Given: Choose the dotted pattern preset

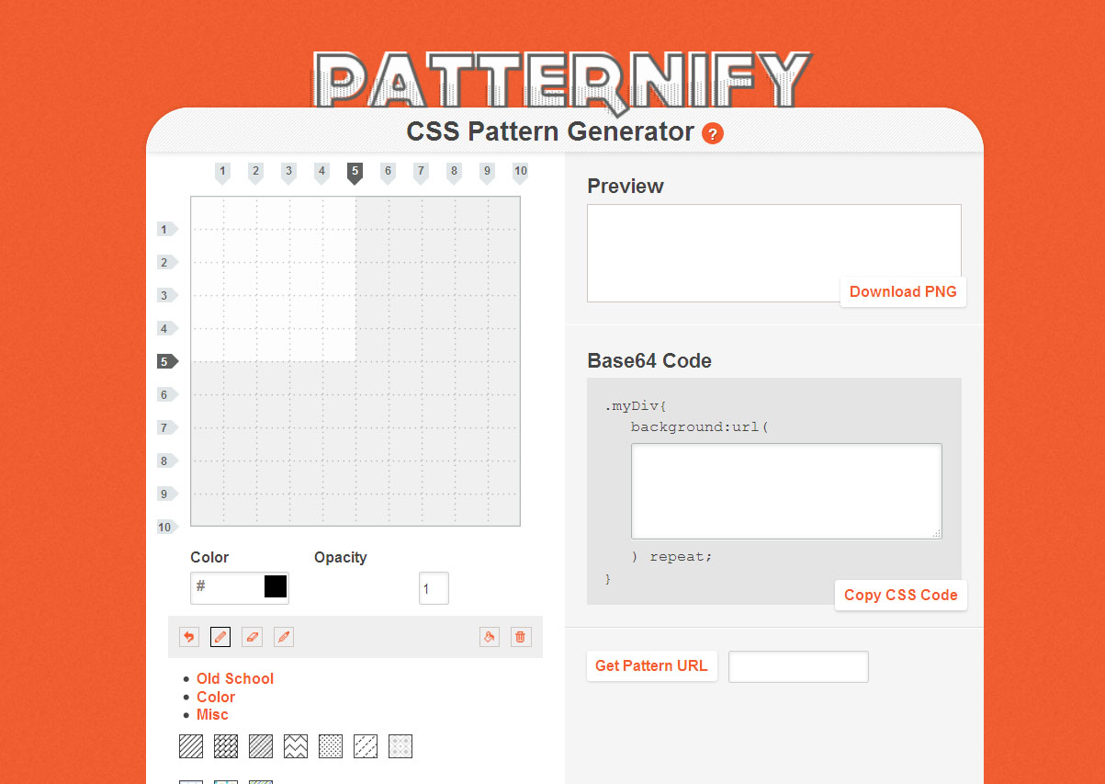Looking at the screenshot, I should click(x=331, y=746).
